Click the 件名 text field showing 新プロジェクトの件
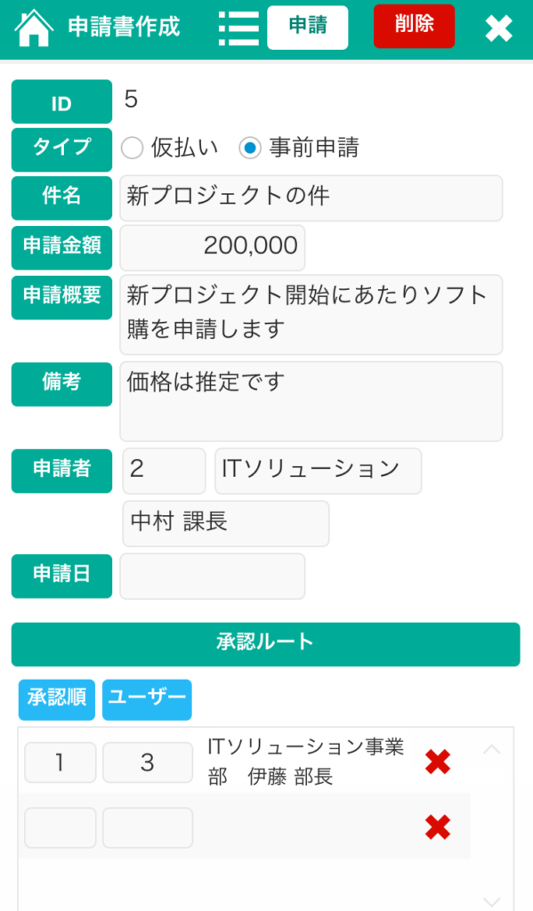 pos(311,198)
